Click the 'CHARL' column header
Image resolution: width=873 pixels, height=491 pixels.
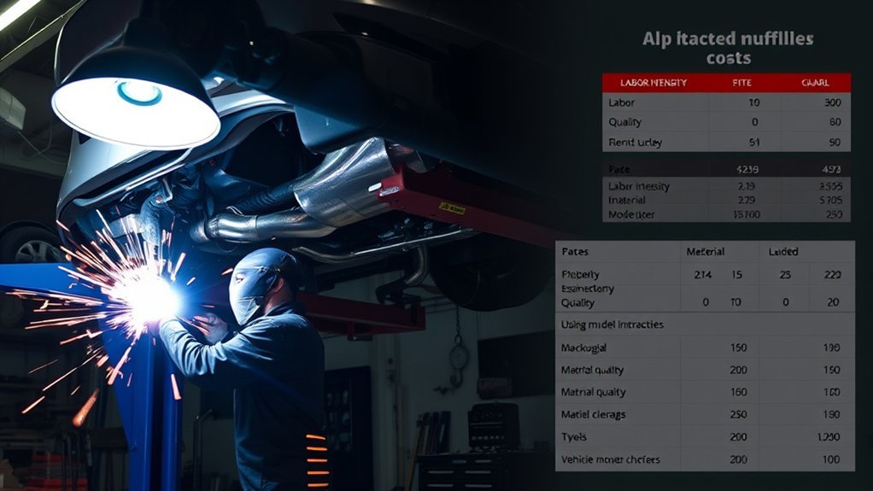(x=815, y=83)
